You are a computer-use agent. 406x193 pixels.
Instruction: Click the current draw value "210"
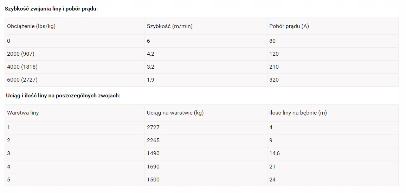tap(274, 67)
